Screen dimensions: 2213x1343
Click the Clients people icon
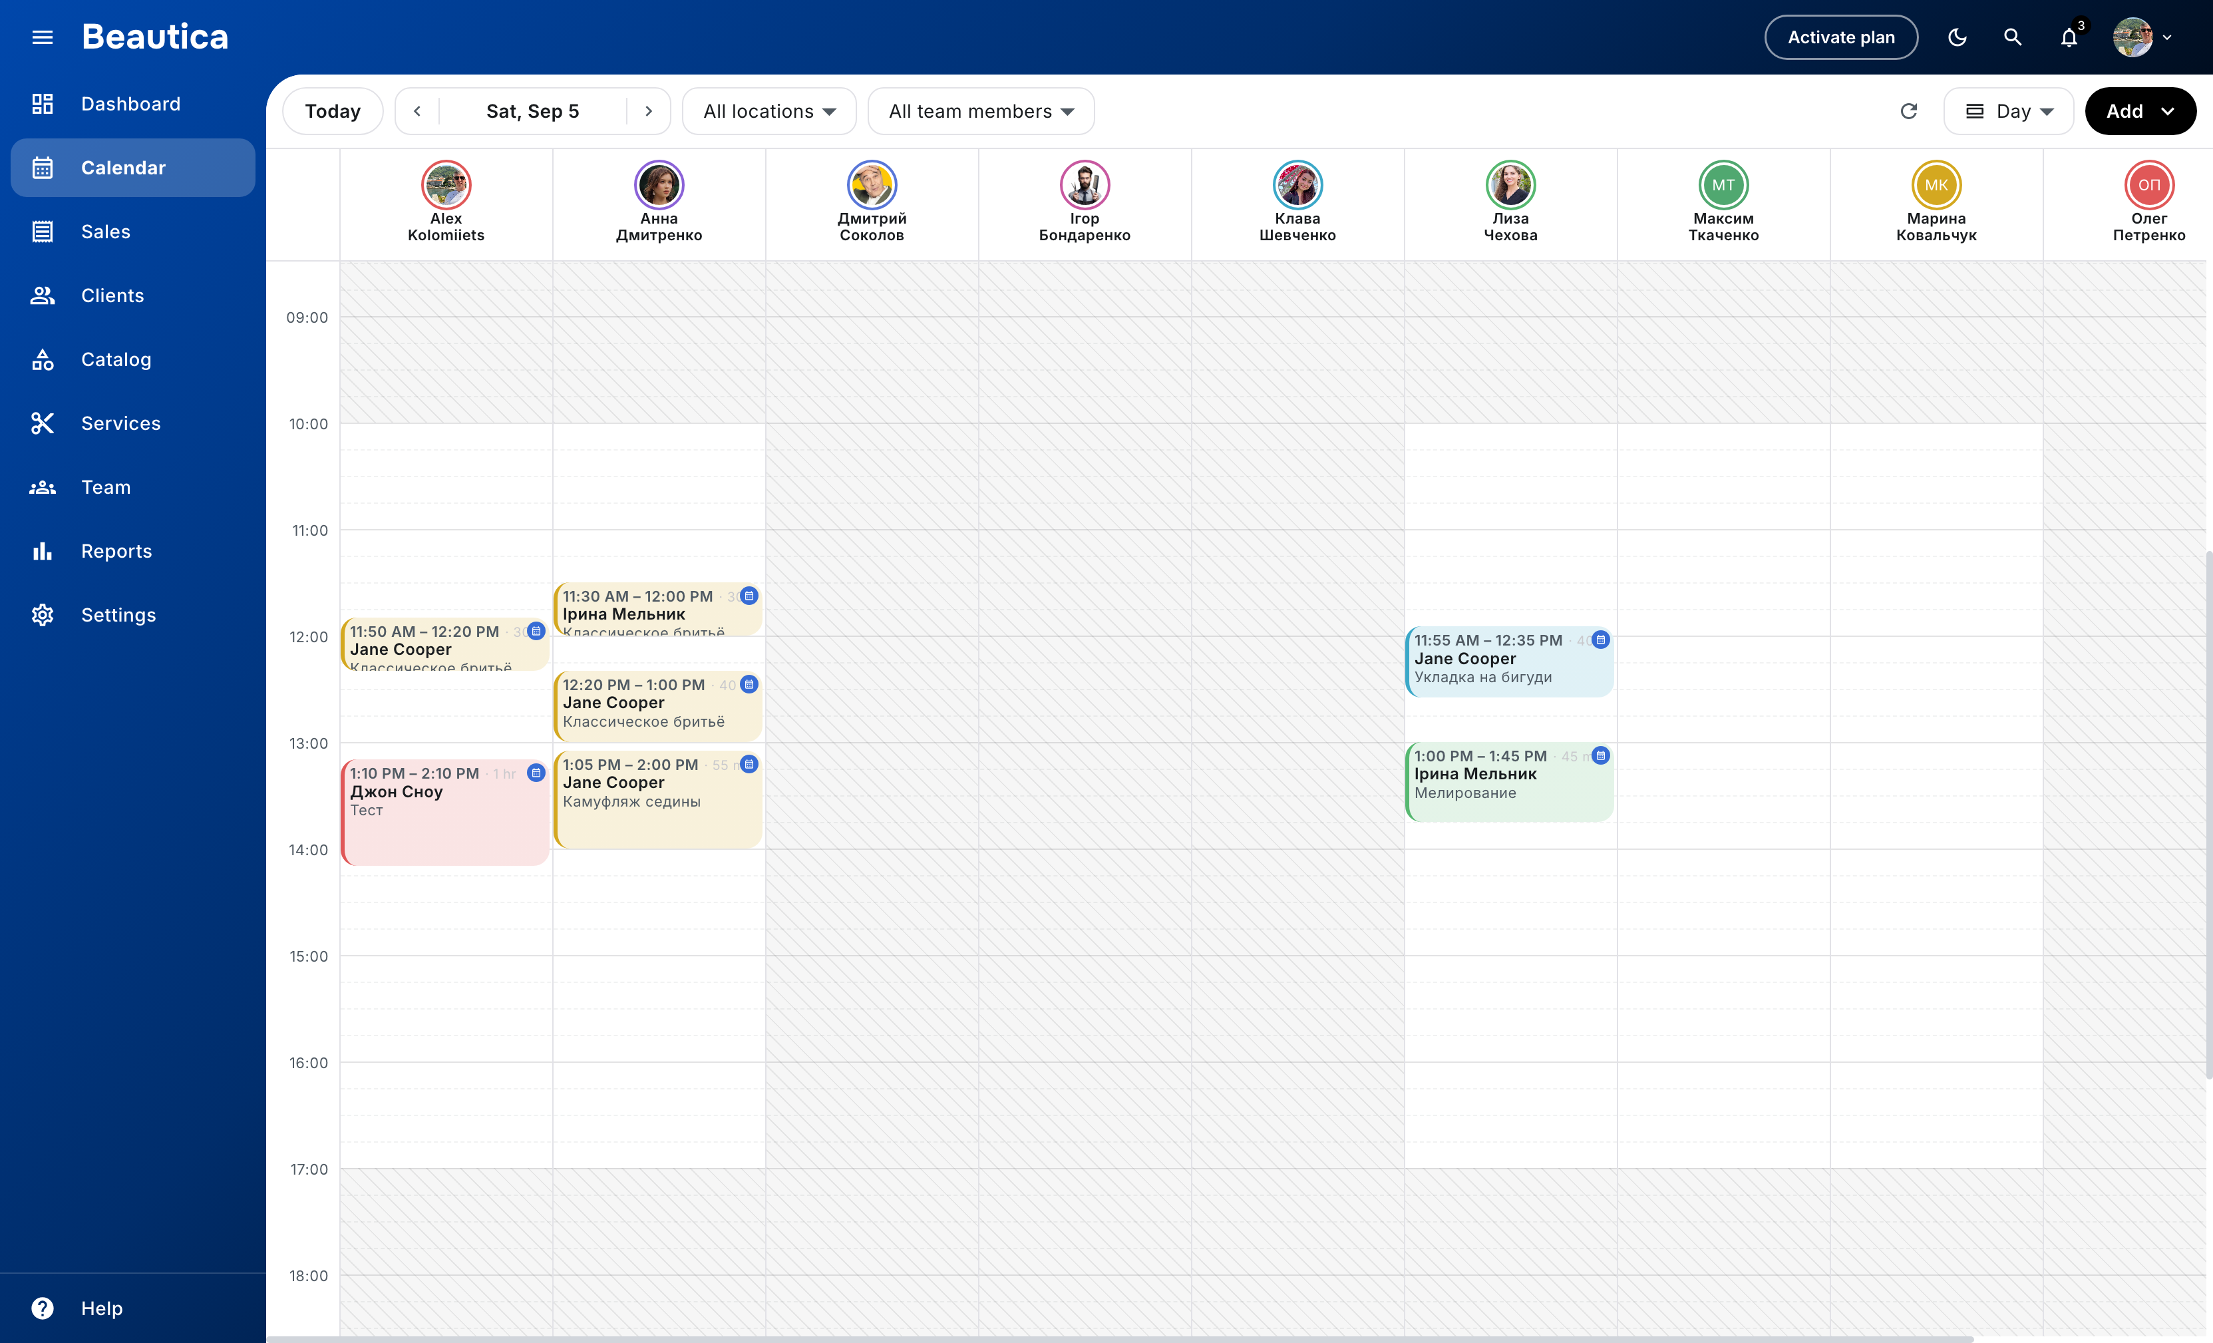click(x=42, y=295)
